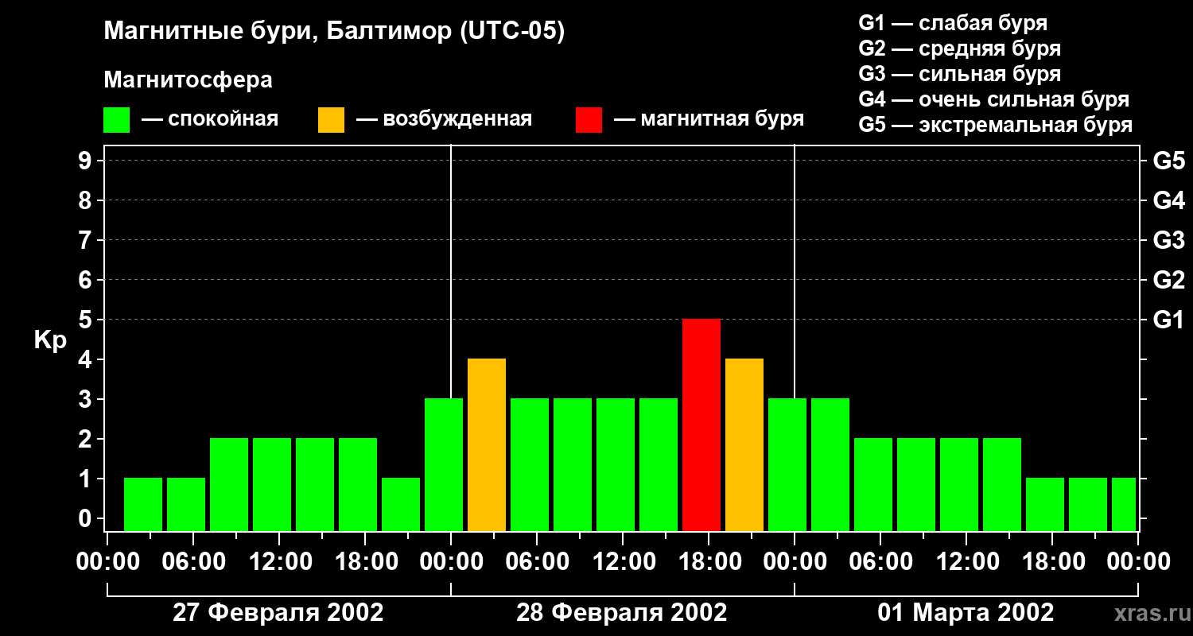Click the 'Магнитосфера' heading

tap(188, 80)
